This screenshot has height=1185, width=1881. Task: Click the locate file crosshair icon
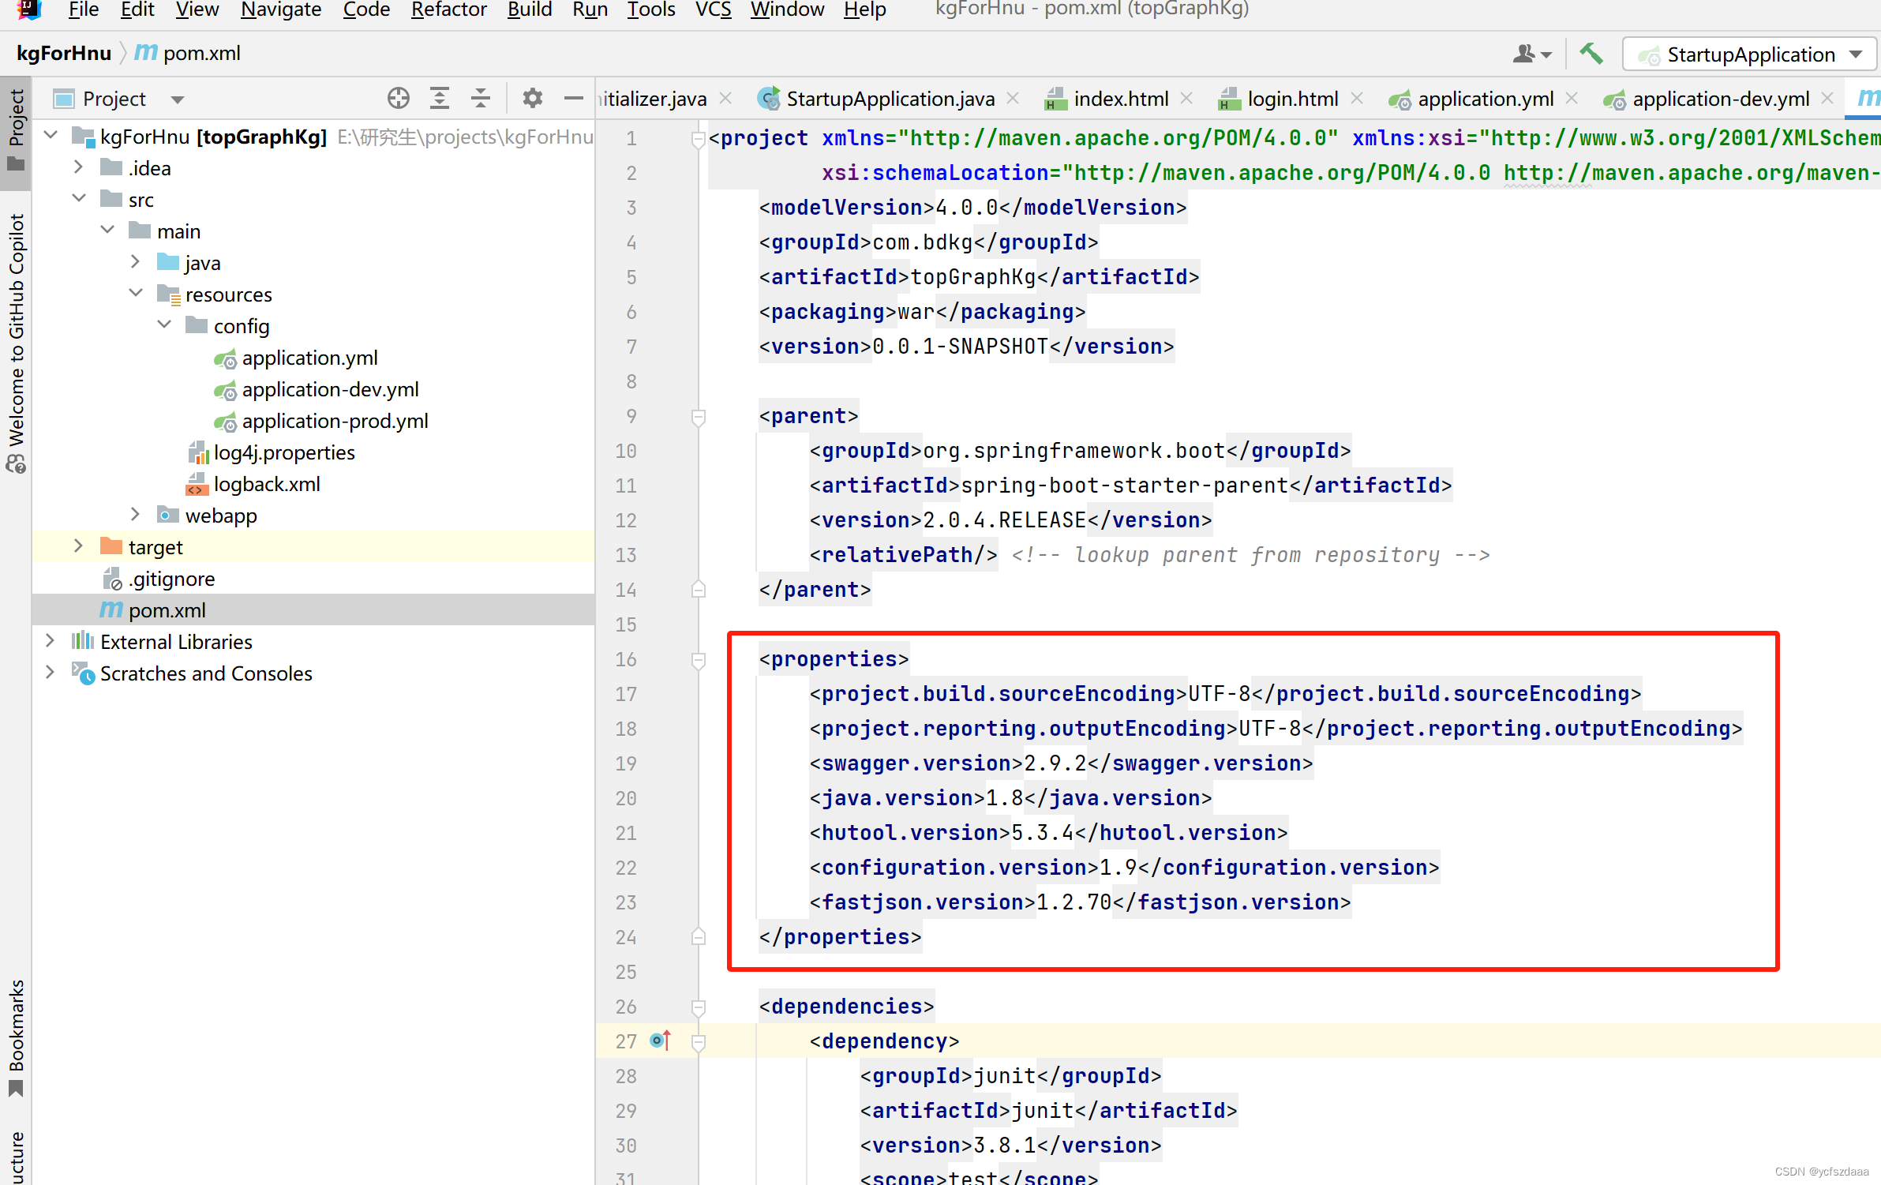(399, 99)
